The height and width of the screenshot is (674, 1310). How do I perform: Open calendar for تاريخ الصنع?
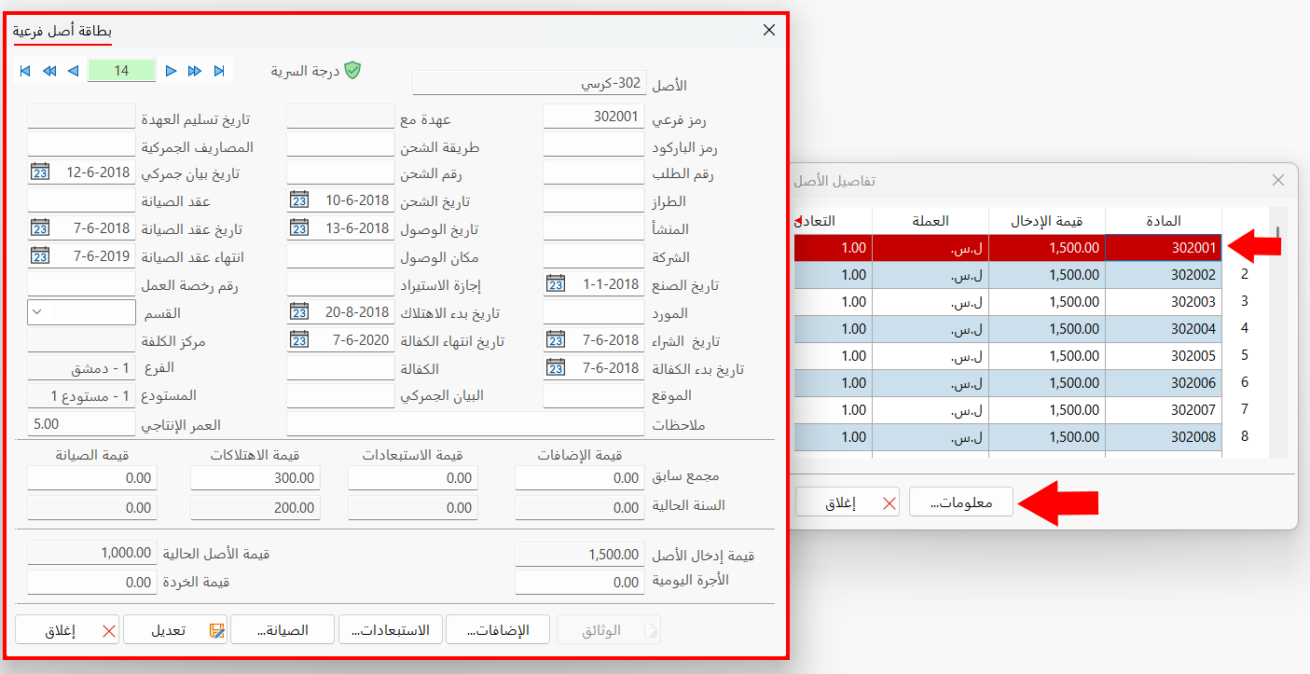[555, 284]
